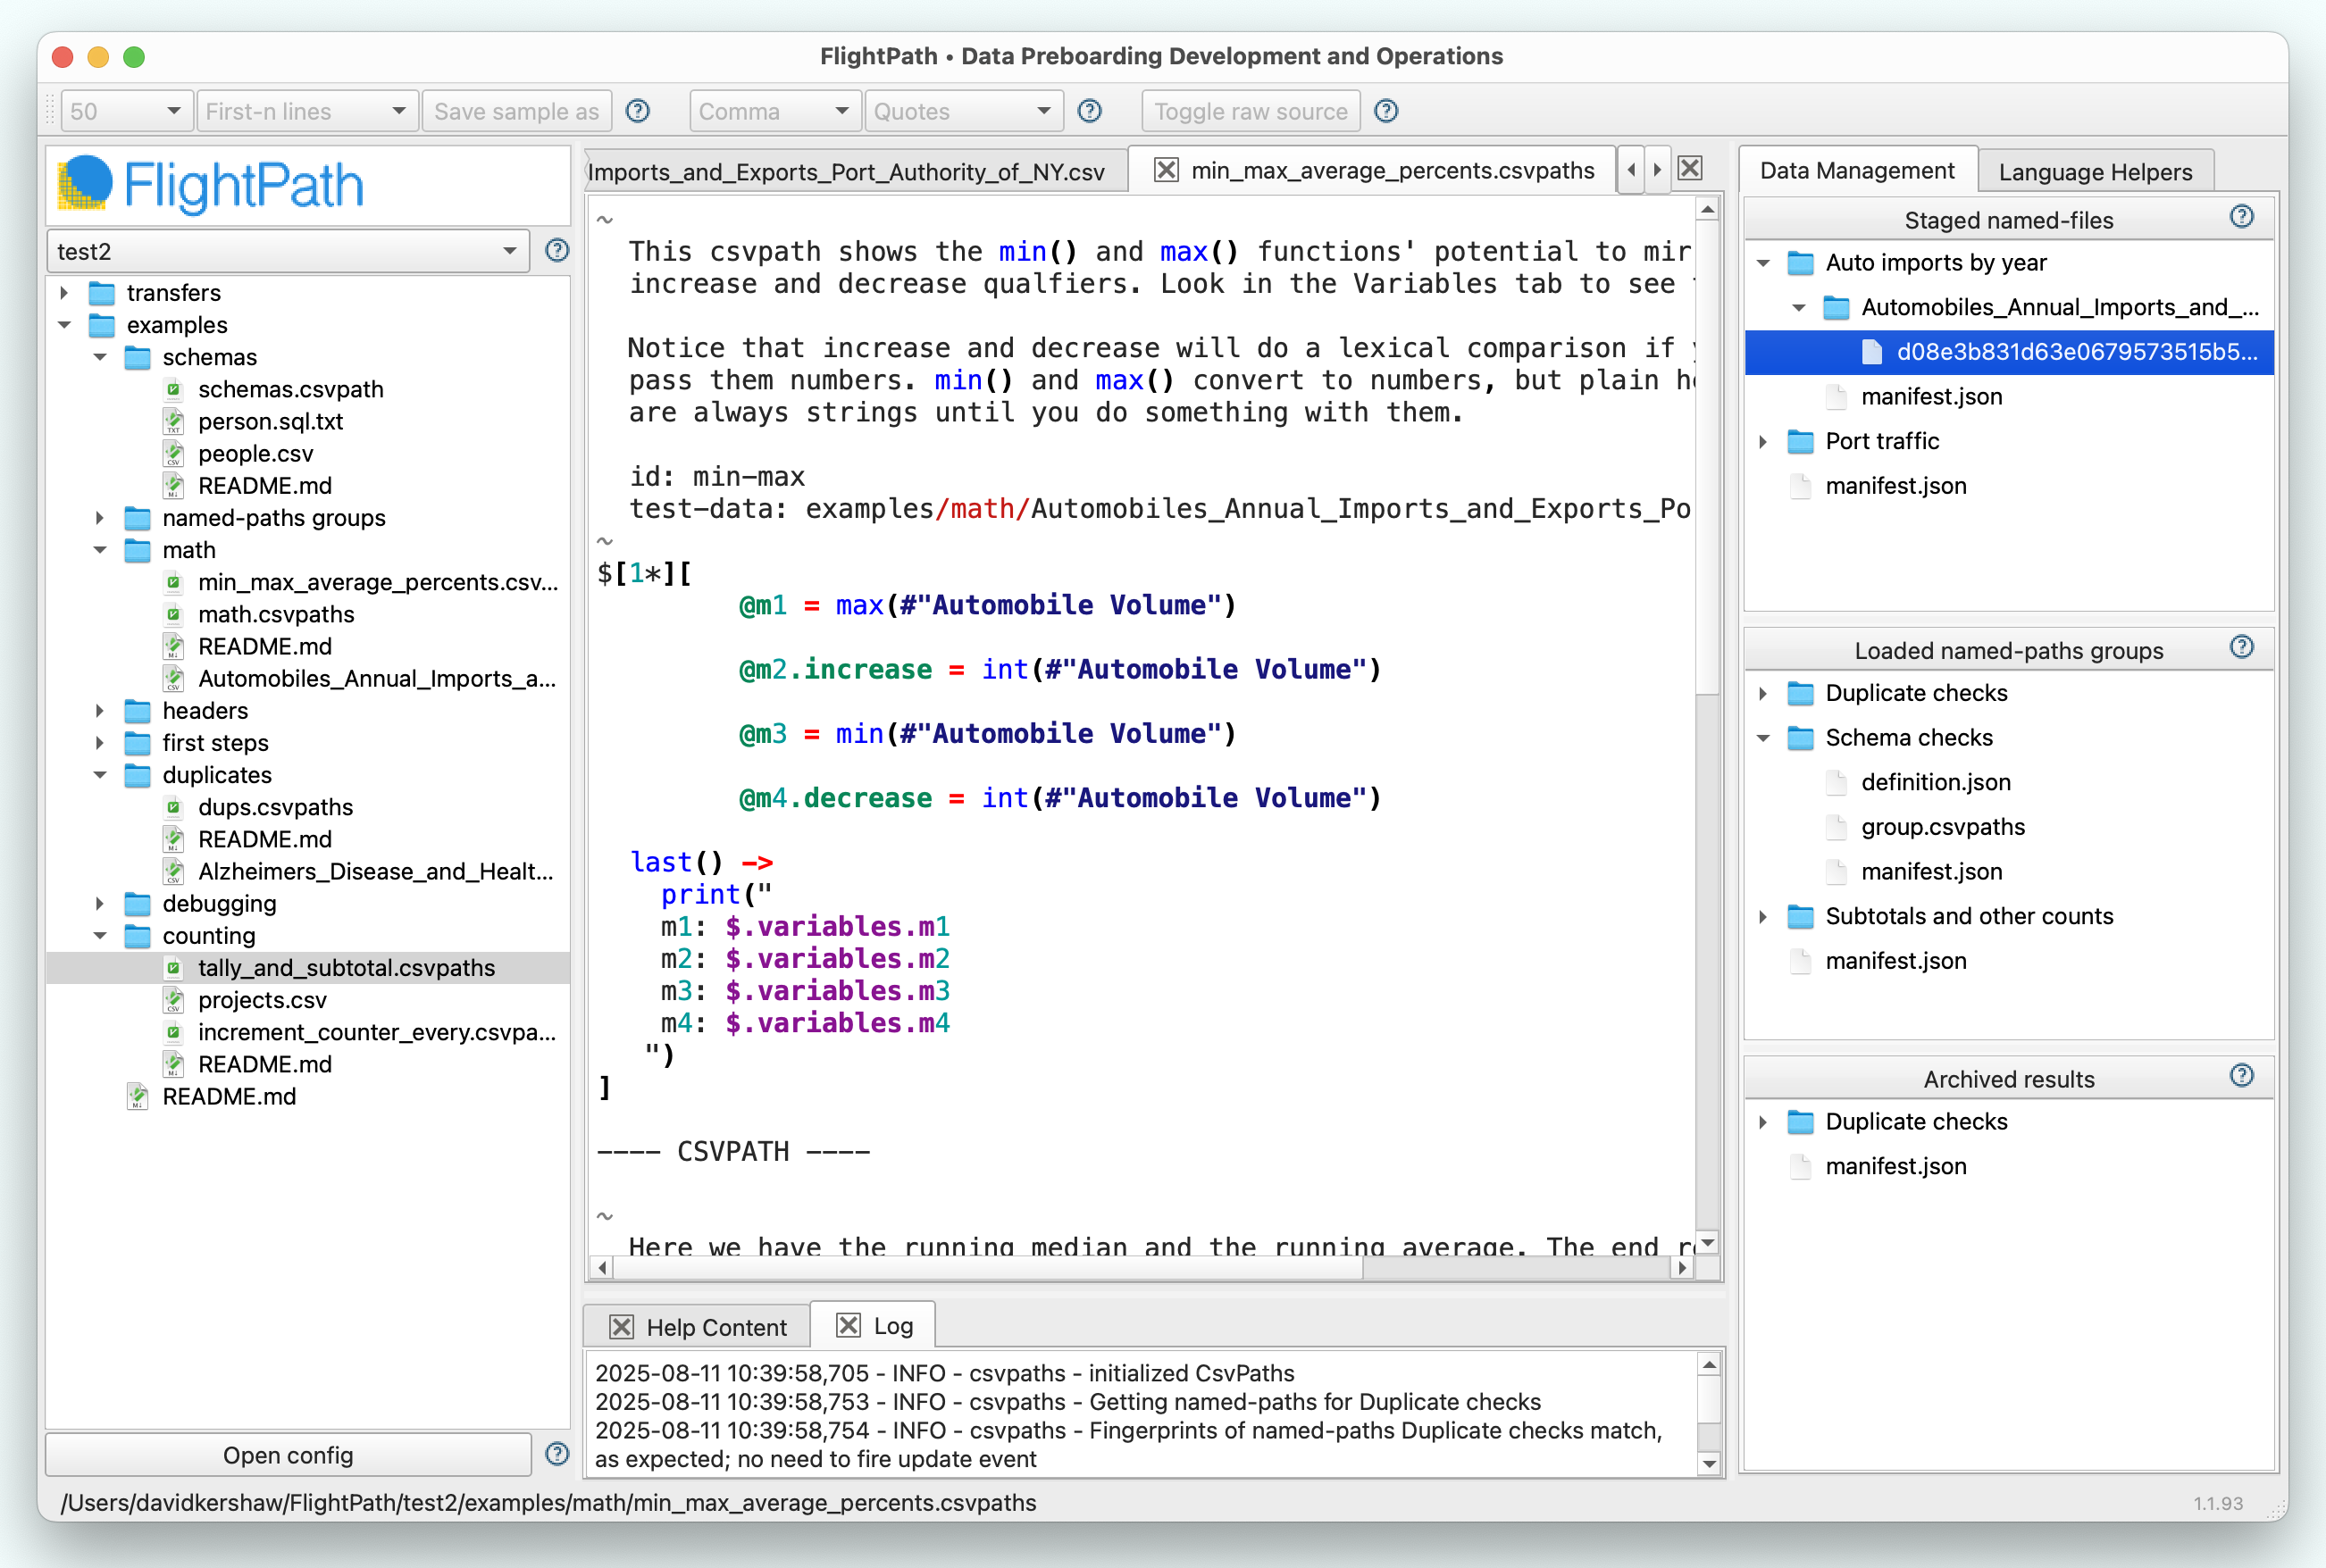Click the editor horizontal scrollbar thumb

tap(989, 1267)
